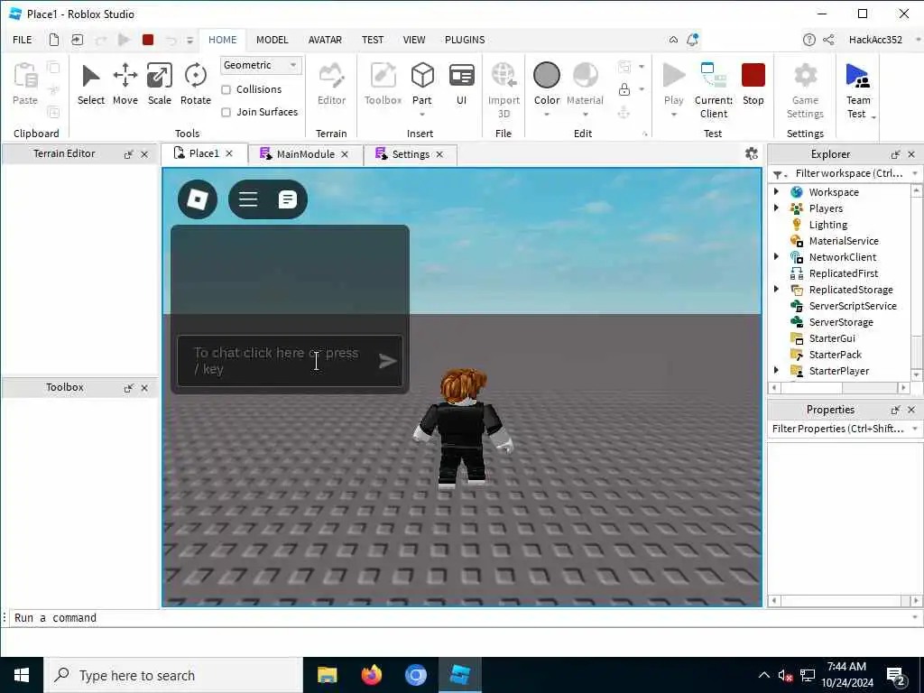Insert a new Part
This screenshot has height=693, width=924.
(422, 76)
